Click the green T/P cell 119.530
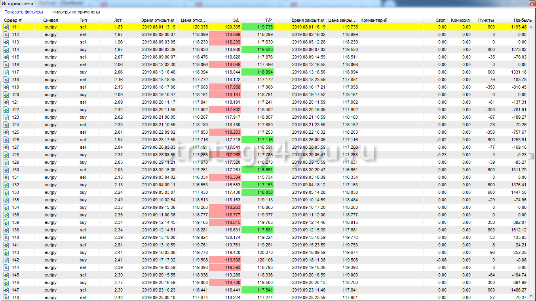Screen dimensions: 536x301 pyautogui.click(x=257, y=49)
